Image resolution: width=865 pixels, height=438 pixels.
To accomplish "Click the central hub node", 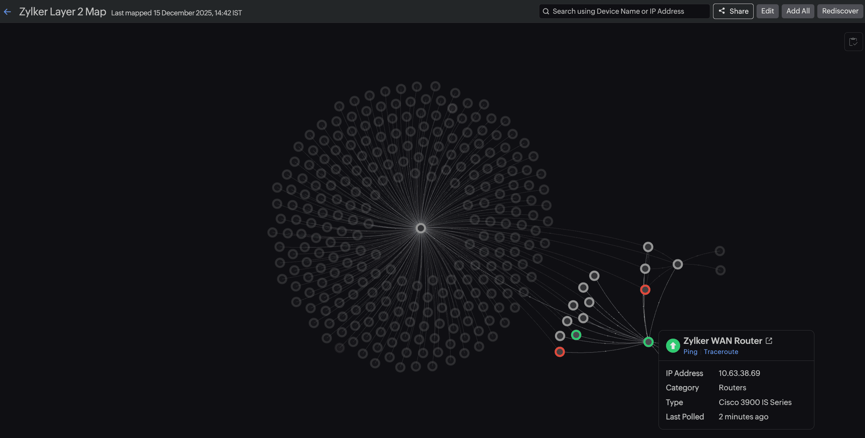I will pyautogui.click(x=420, y=228).
